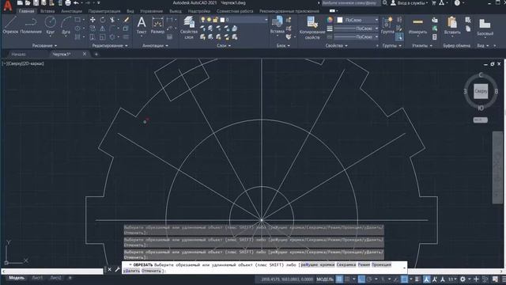
Task: Click the Проекция command option
Action: (381, 264)
